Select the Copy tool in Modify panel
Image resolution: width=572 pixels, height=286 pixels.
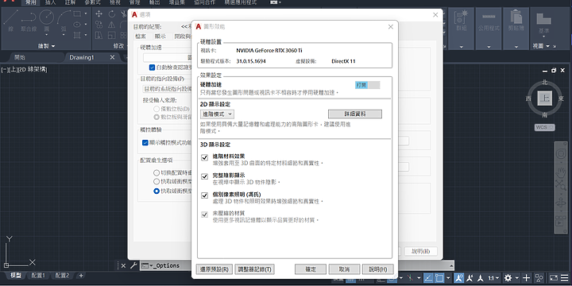pos(99,25)
